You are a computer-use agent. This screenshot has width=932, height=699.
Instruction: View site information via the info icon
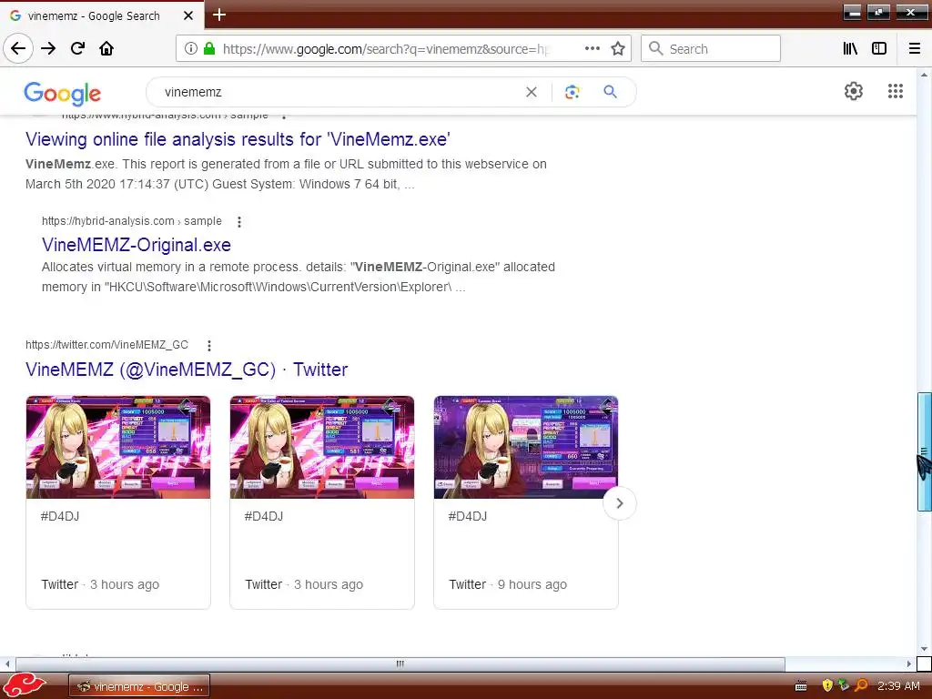[x=191, y=48]
